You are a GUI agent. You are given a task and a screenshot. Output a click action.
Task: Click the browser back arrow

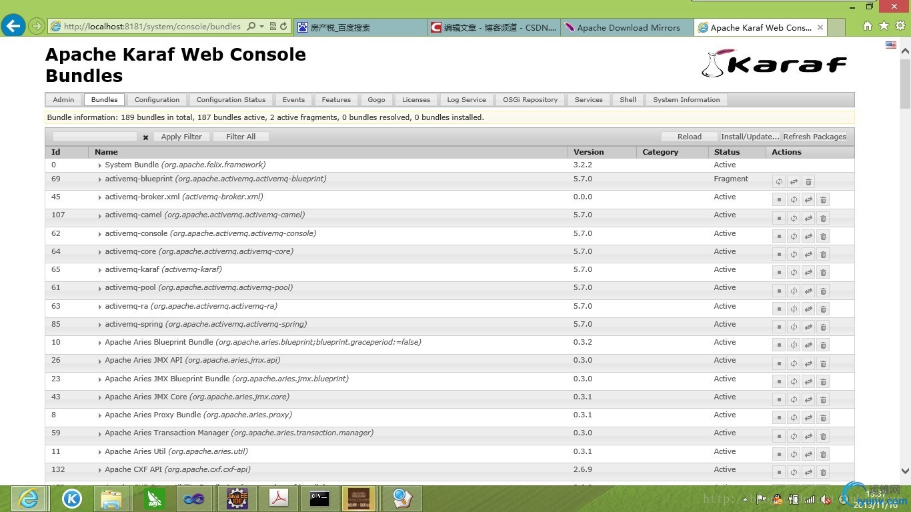tap(13, 26)
